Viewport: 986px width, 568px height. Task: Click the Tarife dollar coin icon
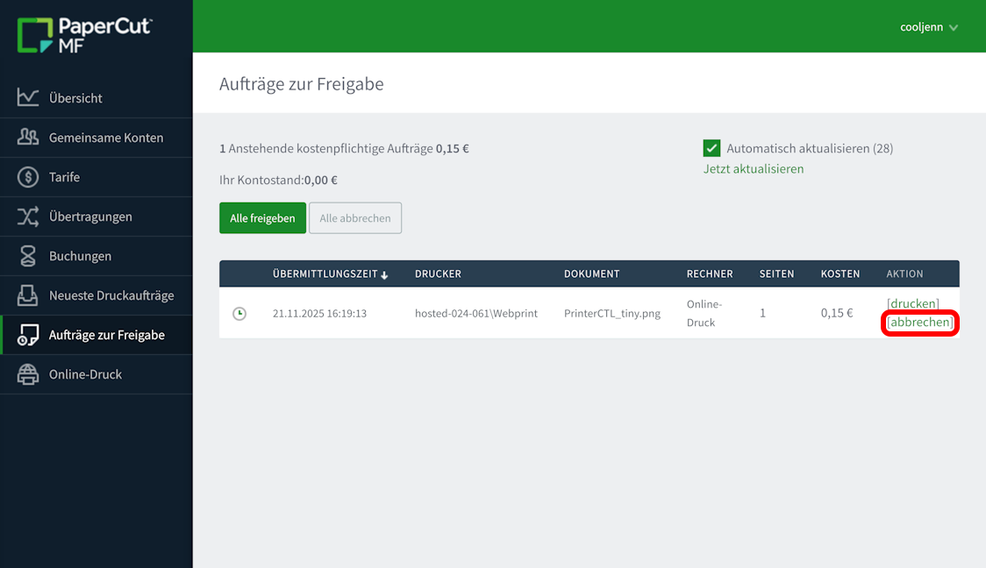click(28, 177)
